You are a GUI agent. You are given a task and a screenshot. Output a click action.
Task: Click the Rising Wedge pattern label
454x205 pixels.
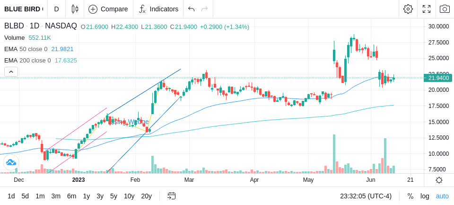pos(128,122)
